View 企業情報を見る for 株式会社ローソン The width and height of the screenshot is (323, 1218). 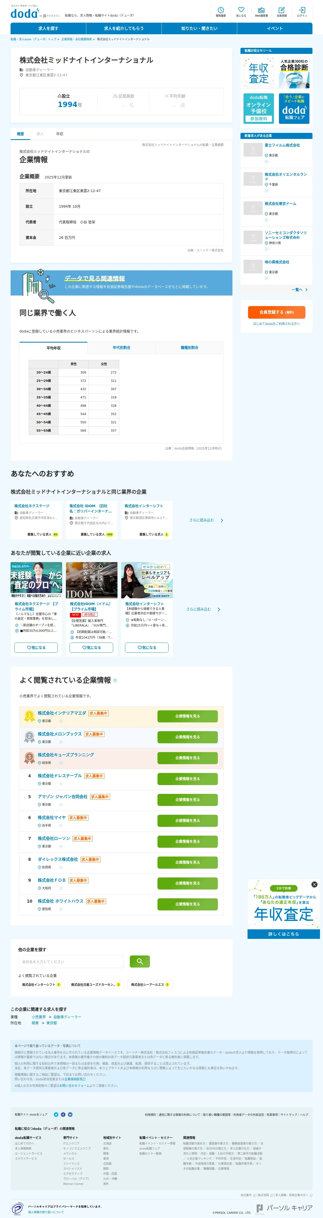tap(187, 842)
